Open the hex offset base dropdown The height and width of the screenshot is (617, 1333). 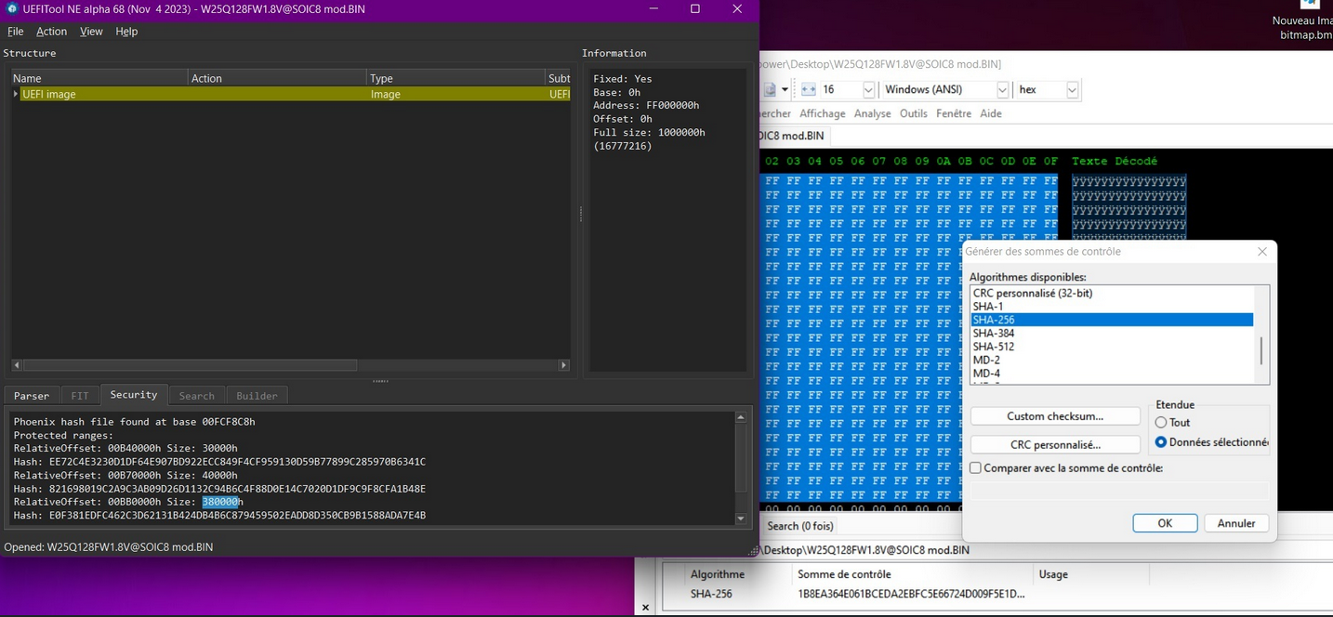click(x=1072, y=90)
